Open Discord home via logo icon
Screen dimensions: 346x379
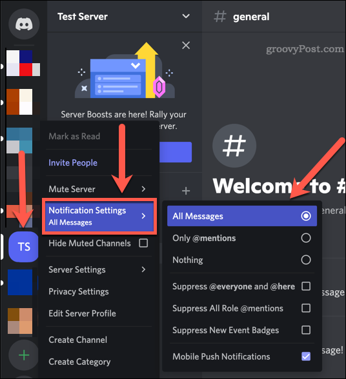coord(24,24)
